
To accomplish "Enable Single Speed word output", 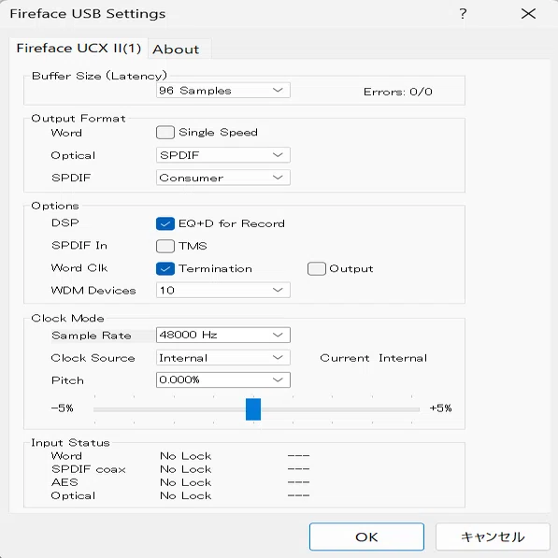I will tap(165, 133).
